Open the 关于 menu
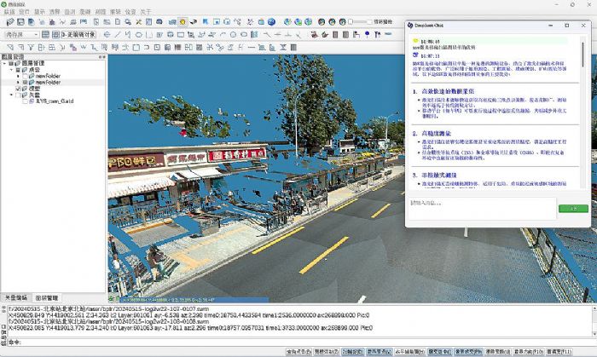 tap(145, 12)
